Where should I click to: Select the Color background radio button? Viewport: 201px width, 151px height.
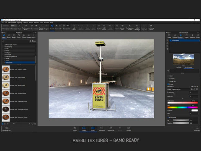168,76
